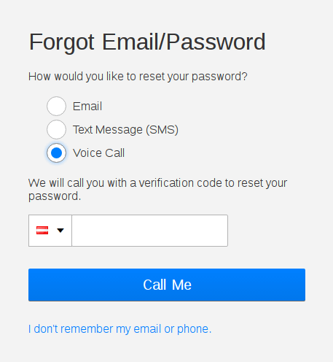Expand the country selector box beside phone field
The width and height of the screenshot is (333, 362).
pos(50,231)
